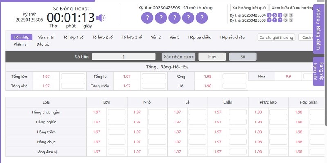
Task: Select the Hội nhập tab
Action: point(19,37)
